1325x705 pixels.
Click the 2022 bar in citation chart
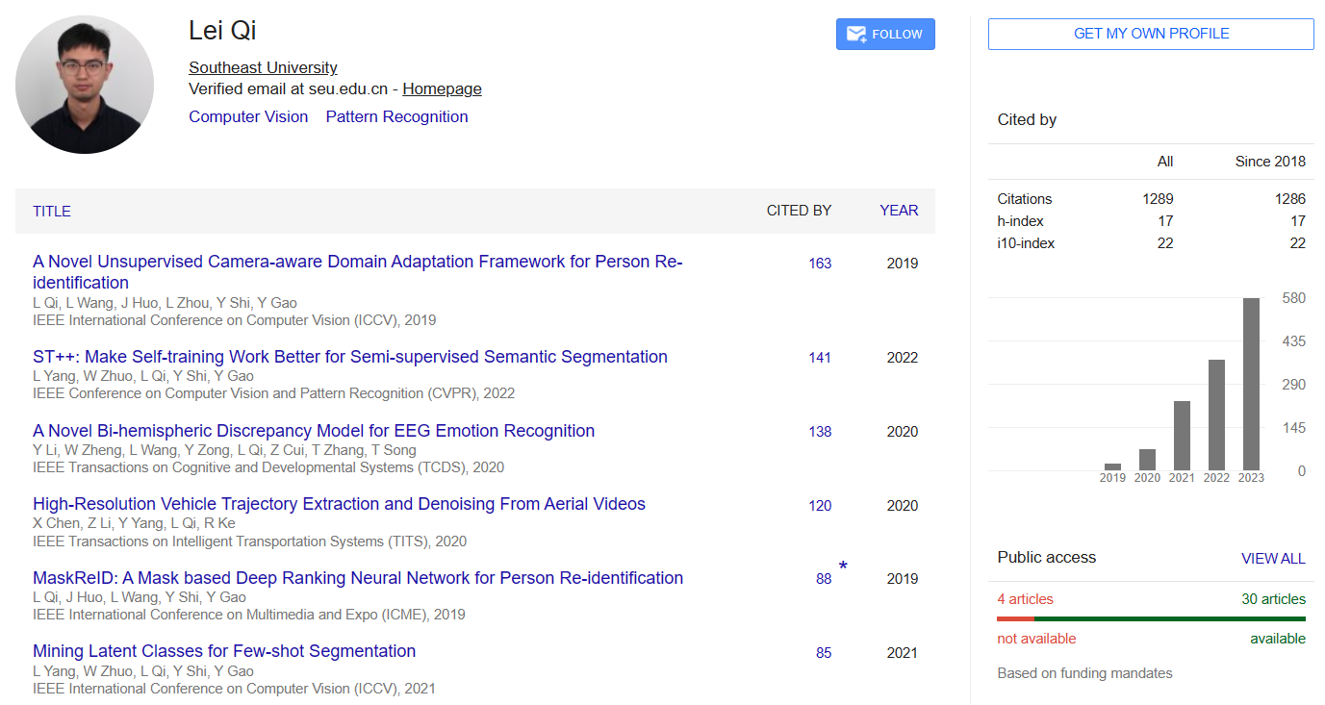coord(1216,415)
